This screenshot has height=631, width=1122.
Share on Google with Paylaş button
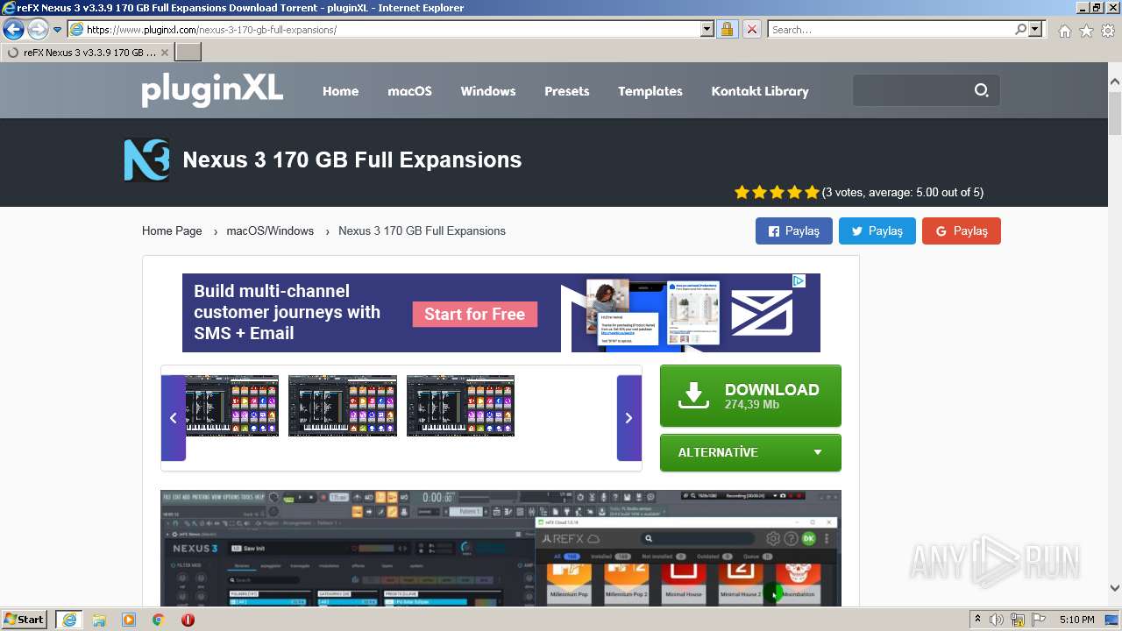click(962, 230)
